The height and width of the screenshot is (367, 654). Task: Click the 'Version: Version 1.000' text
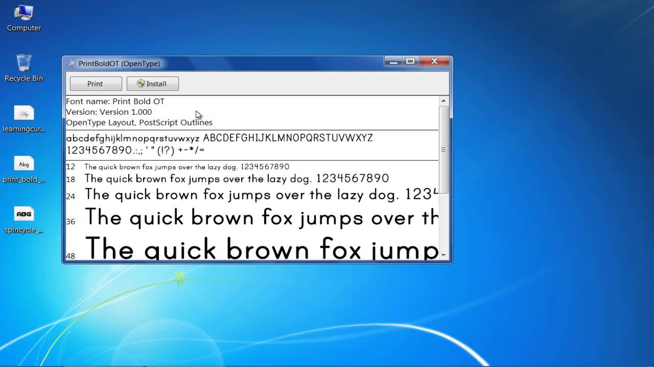[109, 112]
